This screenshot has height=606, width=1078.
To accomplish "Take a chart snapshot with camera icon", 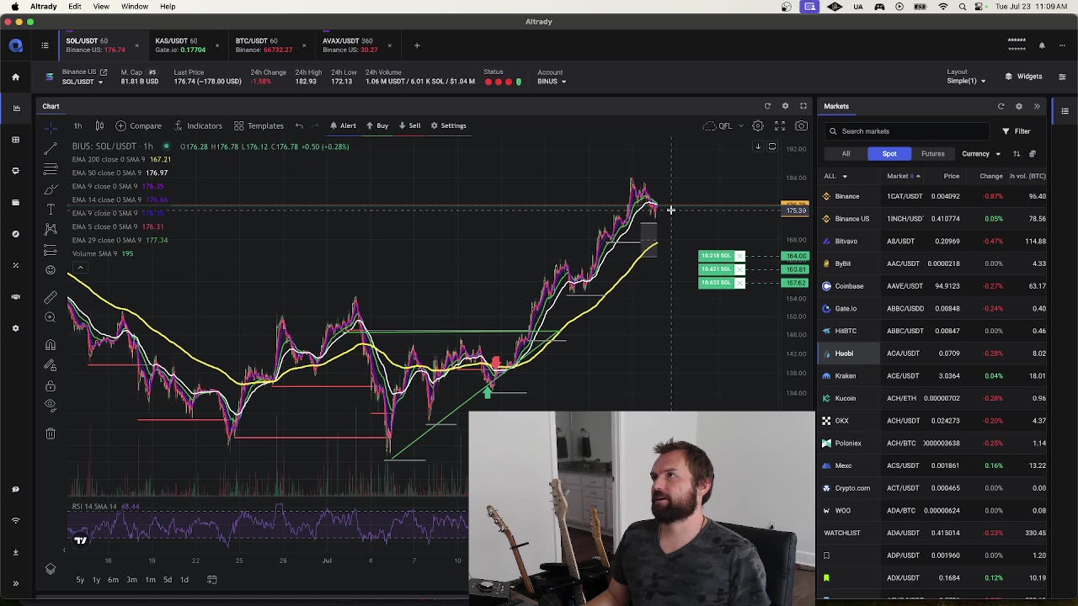I will click(x=801, y=125).
